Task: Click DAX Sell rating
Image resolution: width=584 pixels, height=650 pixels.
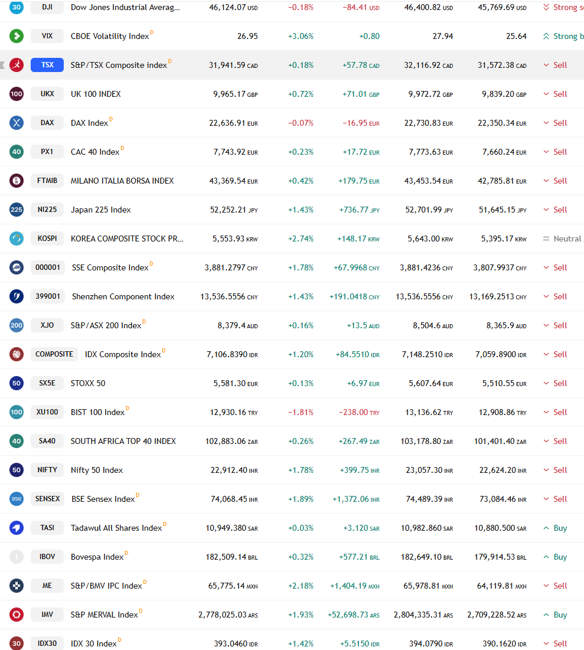Action: pyautogui.click(x=555, y=123)
